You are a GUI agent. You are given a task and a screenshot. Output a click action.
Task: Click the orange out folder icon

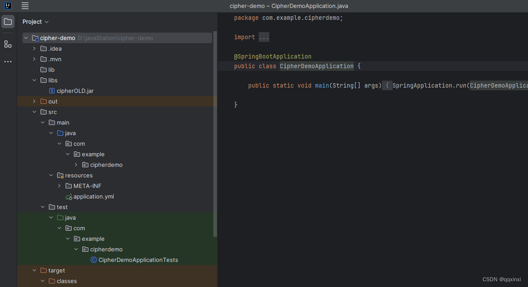(x=44, y=101)
